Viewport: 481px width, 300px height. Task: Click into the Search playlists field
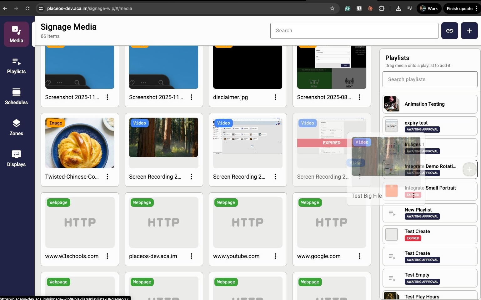pyautogui.click(x=429, y=79)
